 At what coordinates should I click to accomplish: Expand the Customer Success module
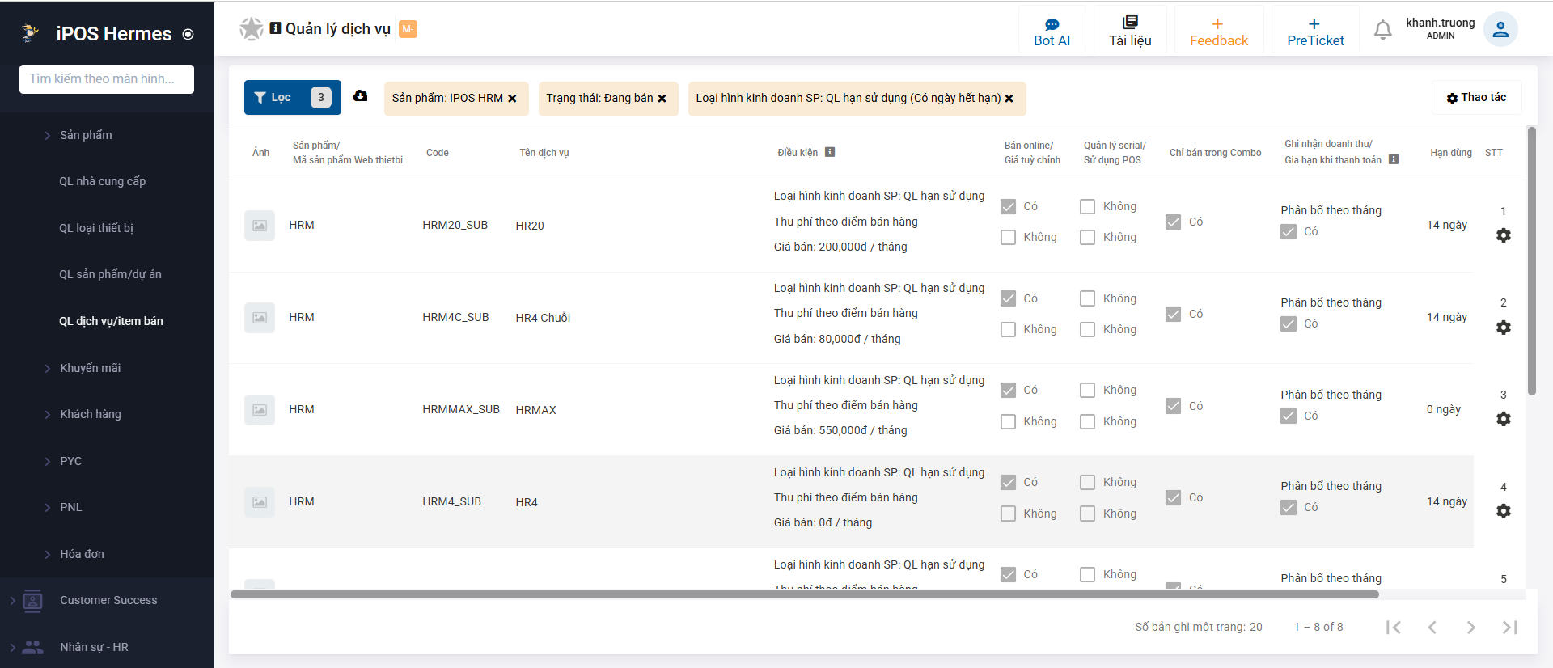click(107, 600)
